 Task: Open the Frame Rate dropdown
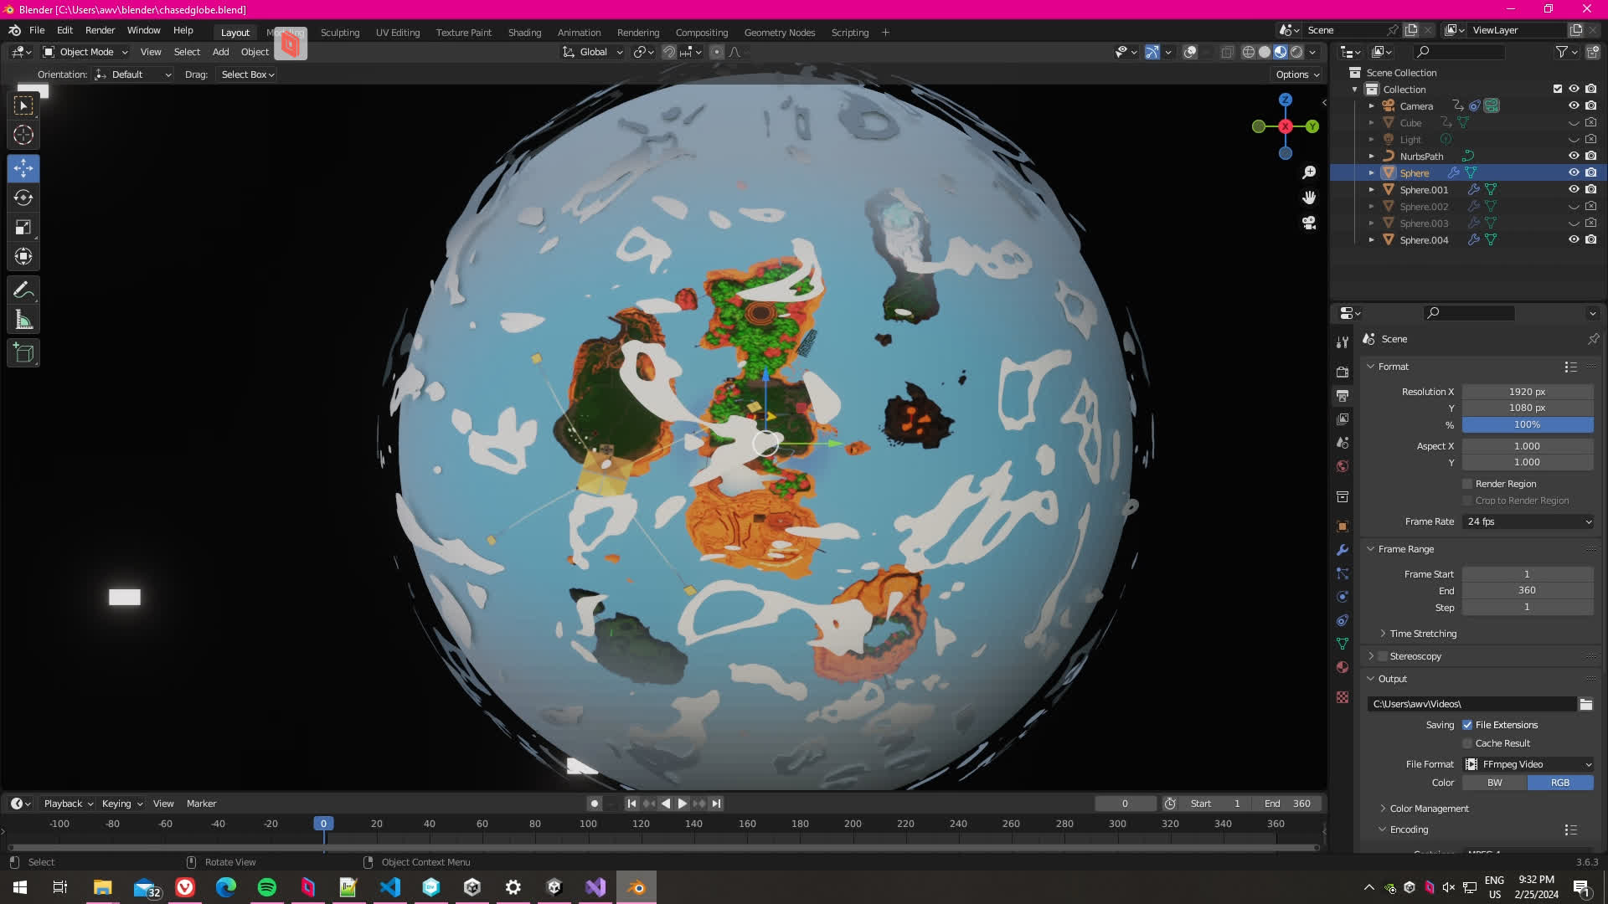coord(1528,521)
